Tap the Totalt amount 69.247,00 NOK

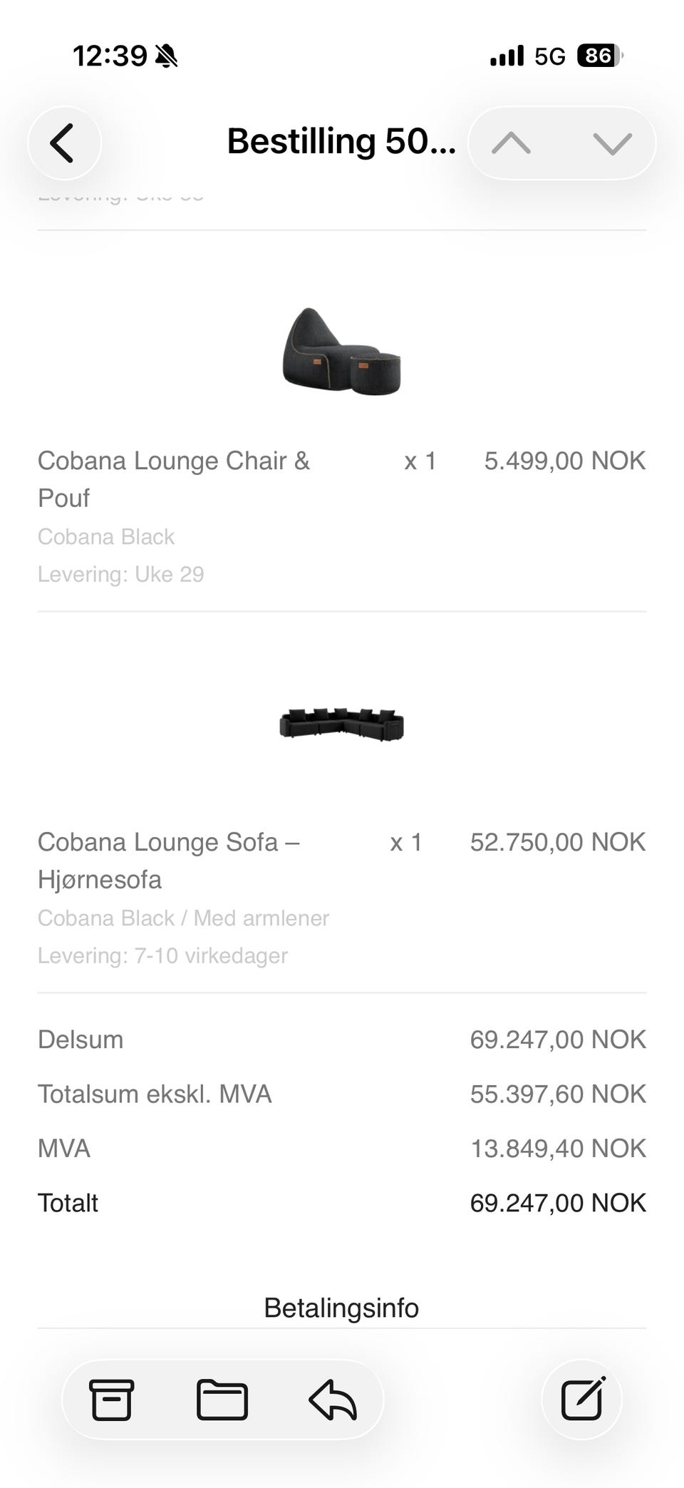(558, 1203)
